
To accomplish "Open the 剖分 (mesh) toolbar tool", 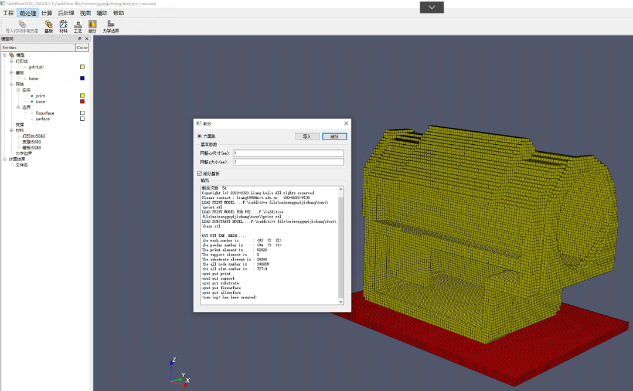I will point(93,26).
